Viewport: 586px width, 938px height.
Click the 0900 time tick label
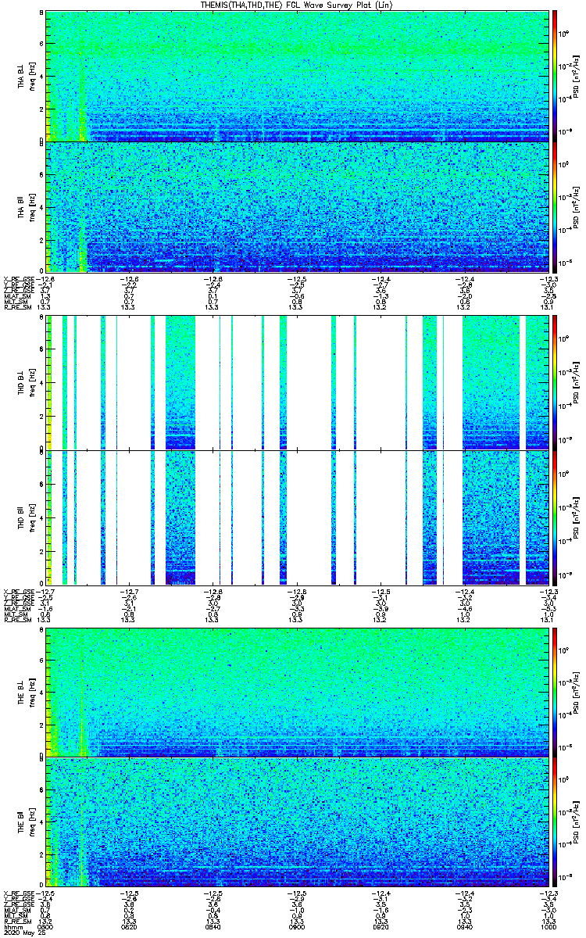click(x=297, y=926)
